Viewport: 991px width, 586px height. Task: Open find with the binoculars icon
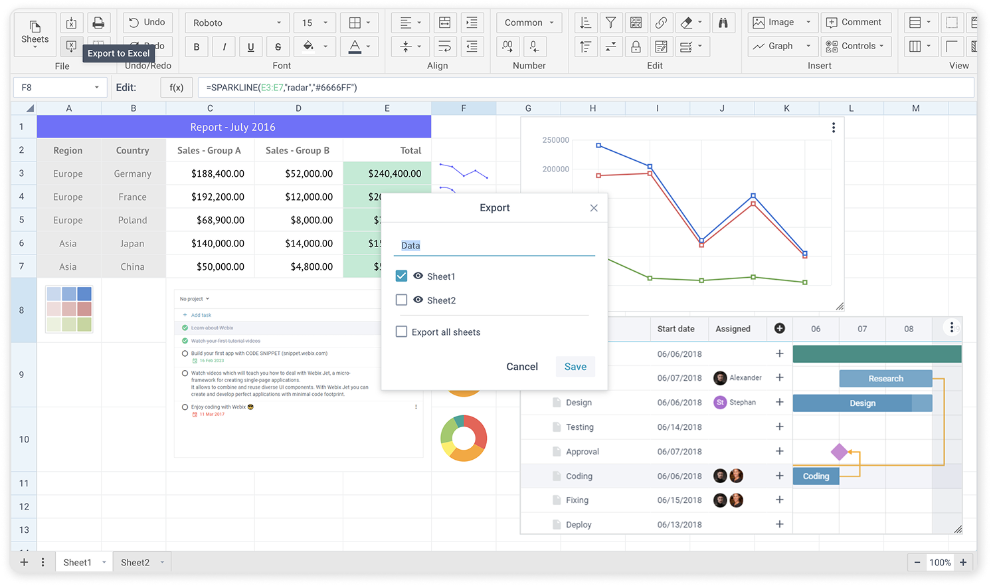(723, 23)
